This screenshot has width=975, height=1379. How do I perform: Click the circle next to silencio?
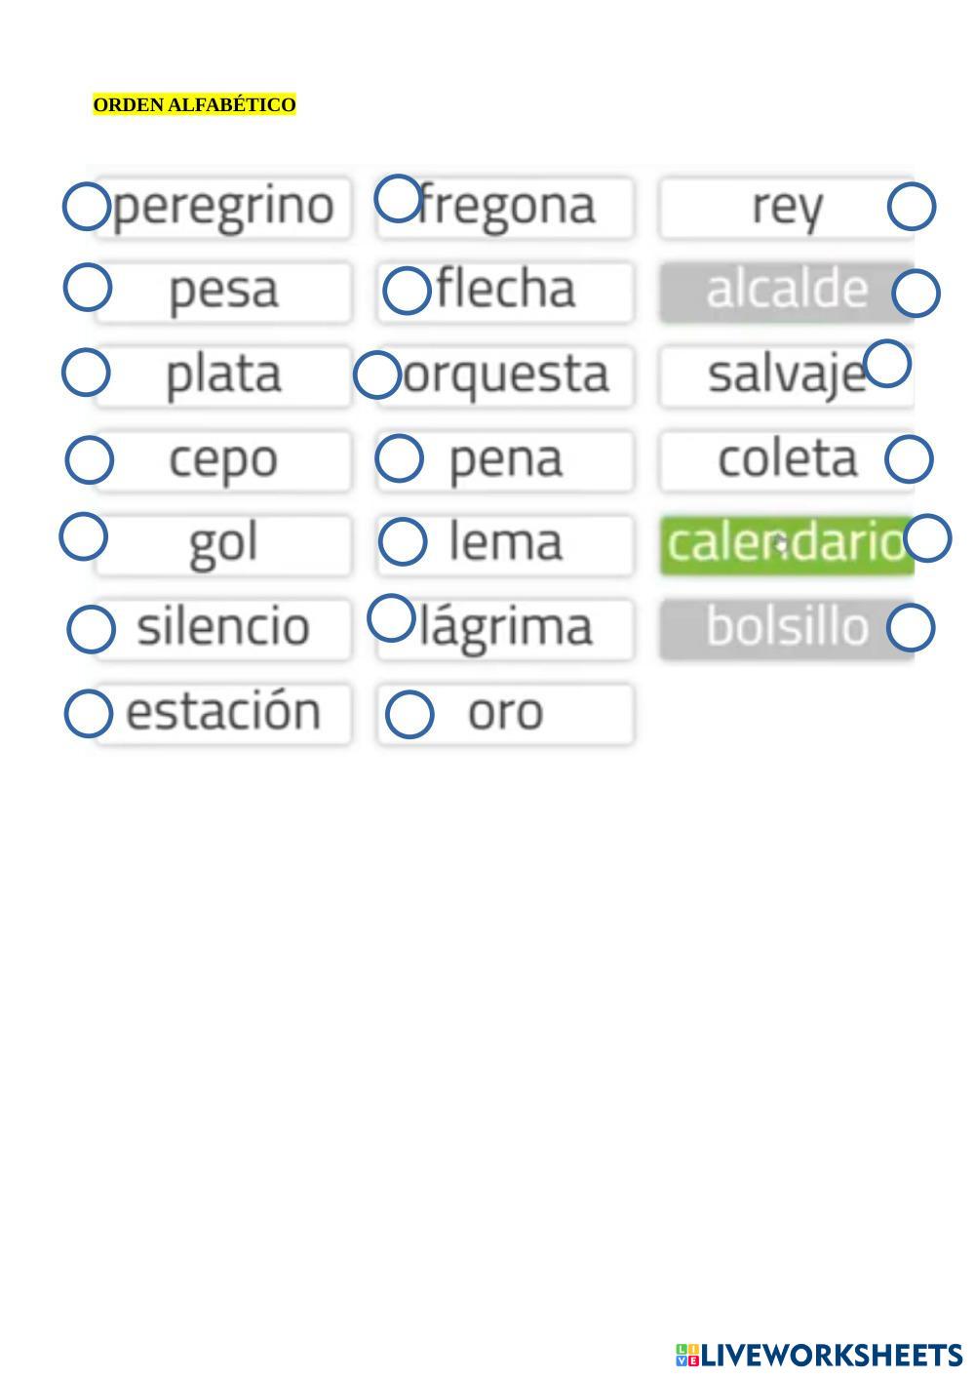(x=91, y=629)
